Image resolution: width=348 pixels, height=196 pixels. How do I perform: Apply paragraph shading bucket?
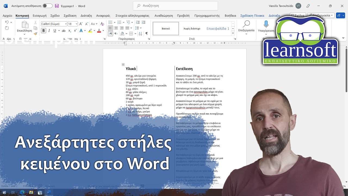pos(122,34)
